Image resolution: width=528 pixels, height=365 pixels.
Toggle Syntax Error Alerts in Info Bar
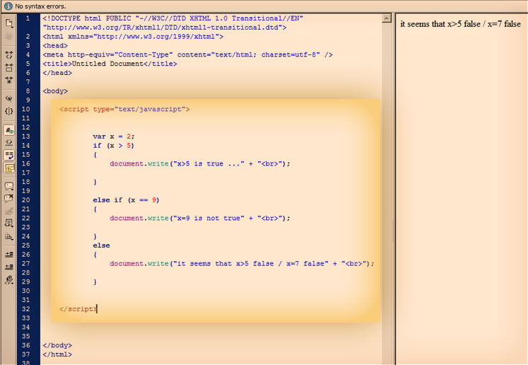[9, 168]
